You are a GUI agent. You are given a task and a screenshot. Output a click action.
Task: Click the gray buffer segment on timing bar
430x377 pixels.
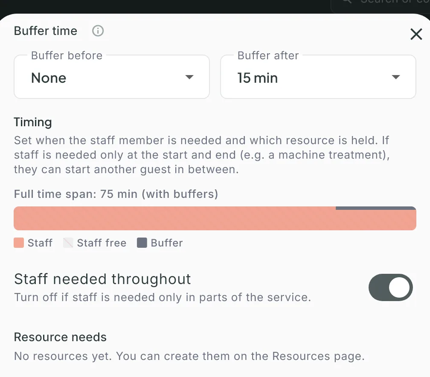pyautogui.click(x=376, y=208)
